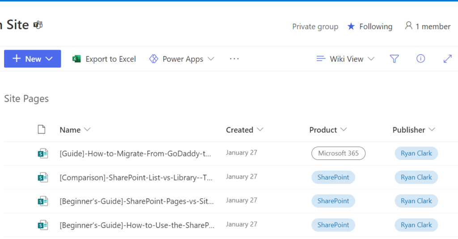
Task: Click SharePoint tag in Comparison row
Action: [333, 177]
